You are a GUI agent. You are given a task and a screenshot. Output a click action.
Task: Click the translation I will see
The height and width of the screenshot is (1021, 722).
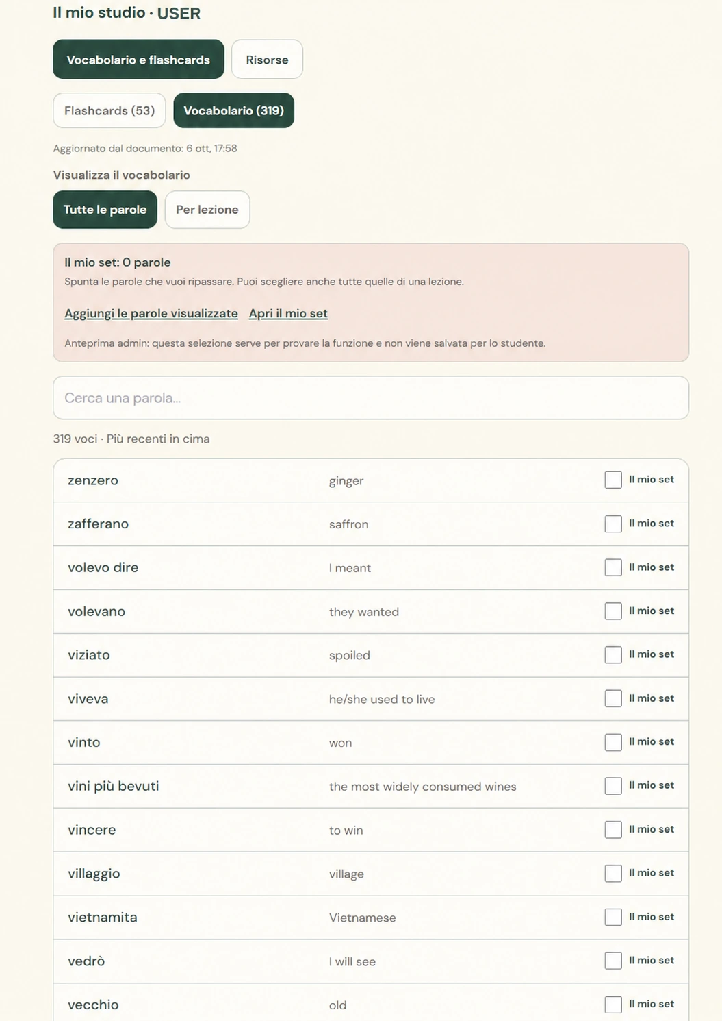pyautogui.click(x=352, y=961)
